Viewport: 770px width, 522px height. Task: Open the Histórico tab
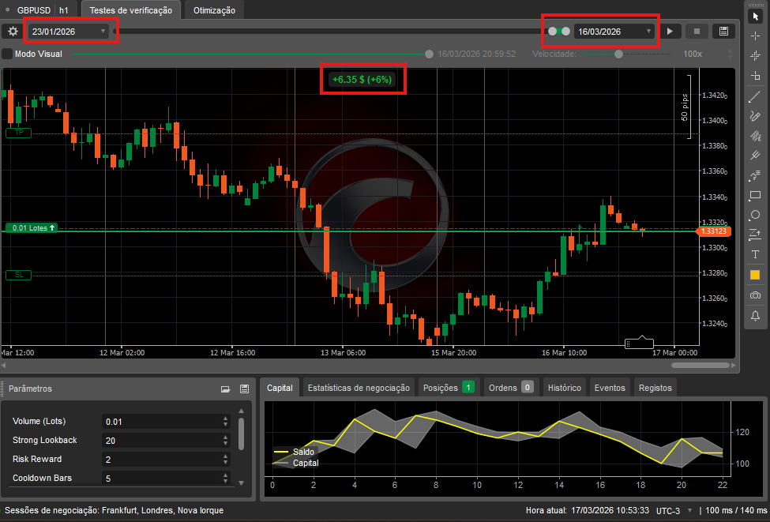coord(564,388)
